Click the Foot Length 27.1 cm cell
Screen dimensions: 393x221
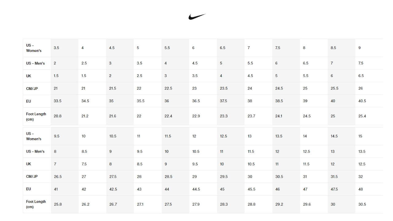pos(140,204)
